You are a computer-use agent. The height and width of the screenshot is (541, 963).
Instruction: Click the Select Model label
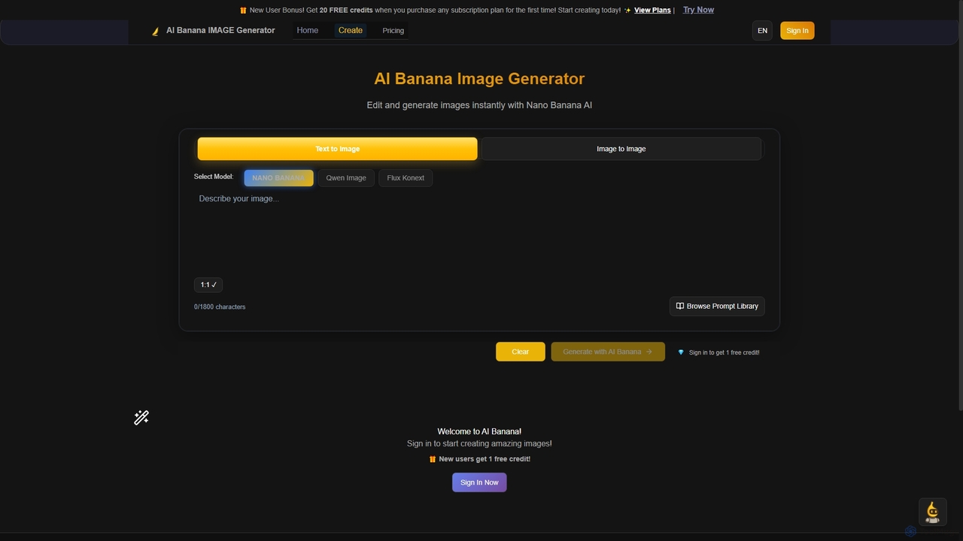(x=214, y=177)
